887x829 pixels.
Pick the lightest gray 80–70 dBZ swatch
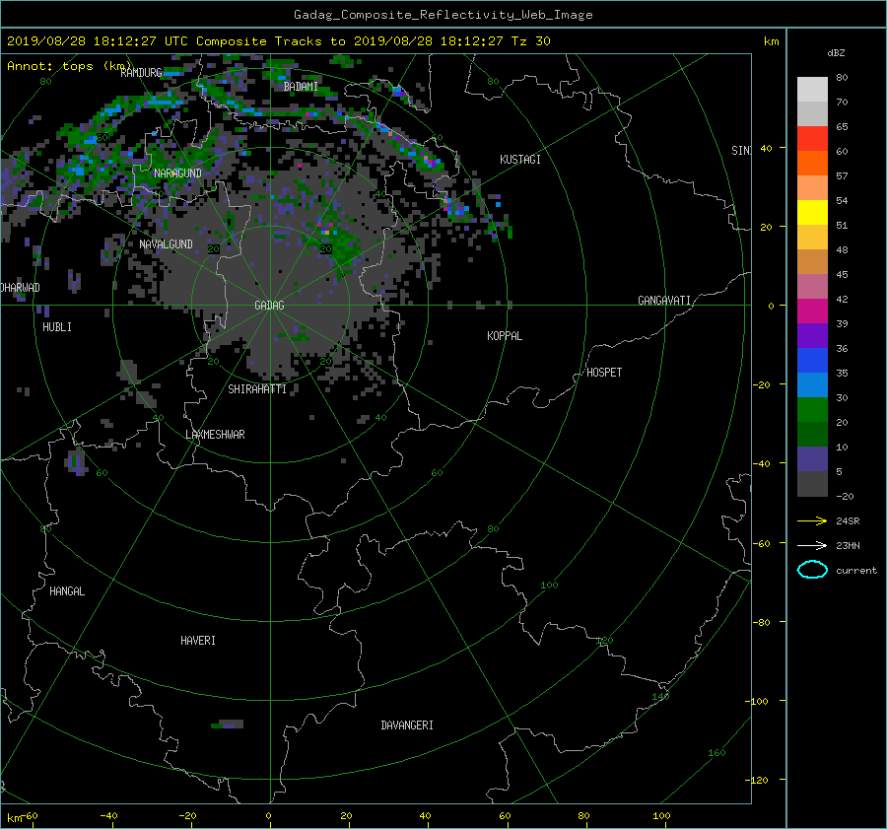coord(812,90)
